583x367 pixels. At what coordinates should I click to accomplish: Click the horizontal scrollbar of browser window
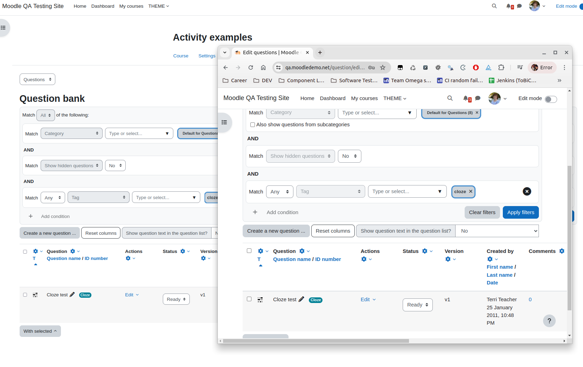[316, 341]
